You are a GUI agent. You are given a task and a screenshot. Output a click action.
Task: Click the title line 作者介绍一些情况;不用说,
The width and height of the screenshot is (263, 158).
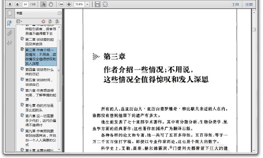148,69
